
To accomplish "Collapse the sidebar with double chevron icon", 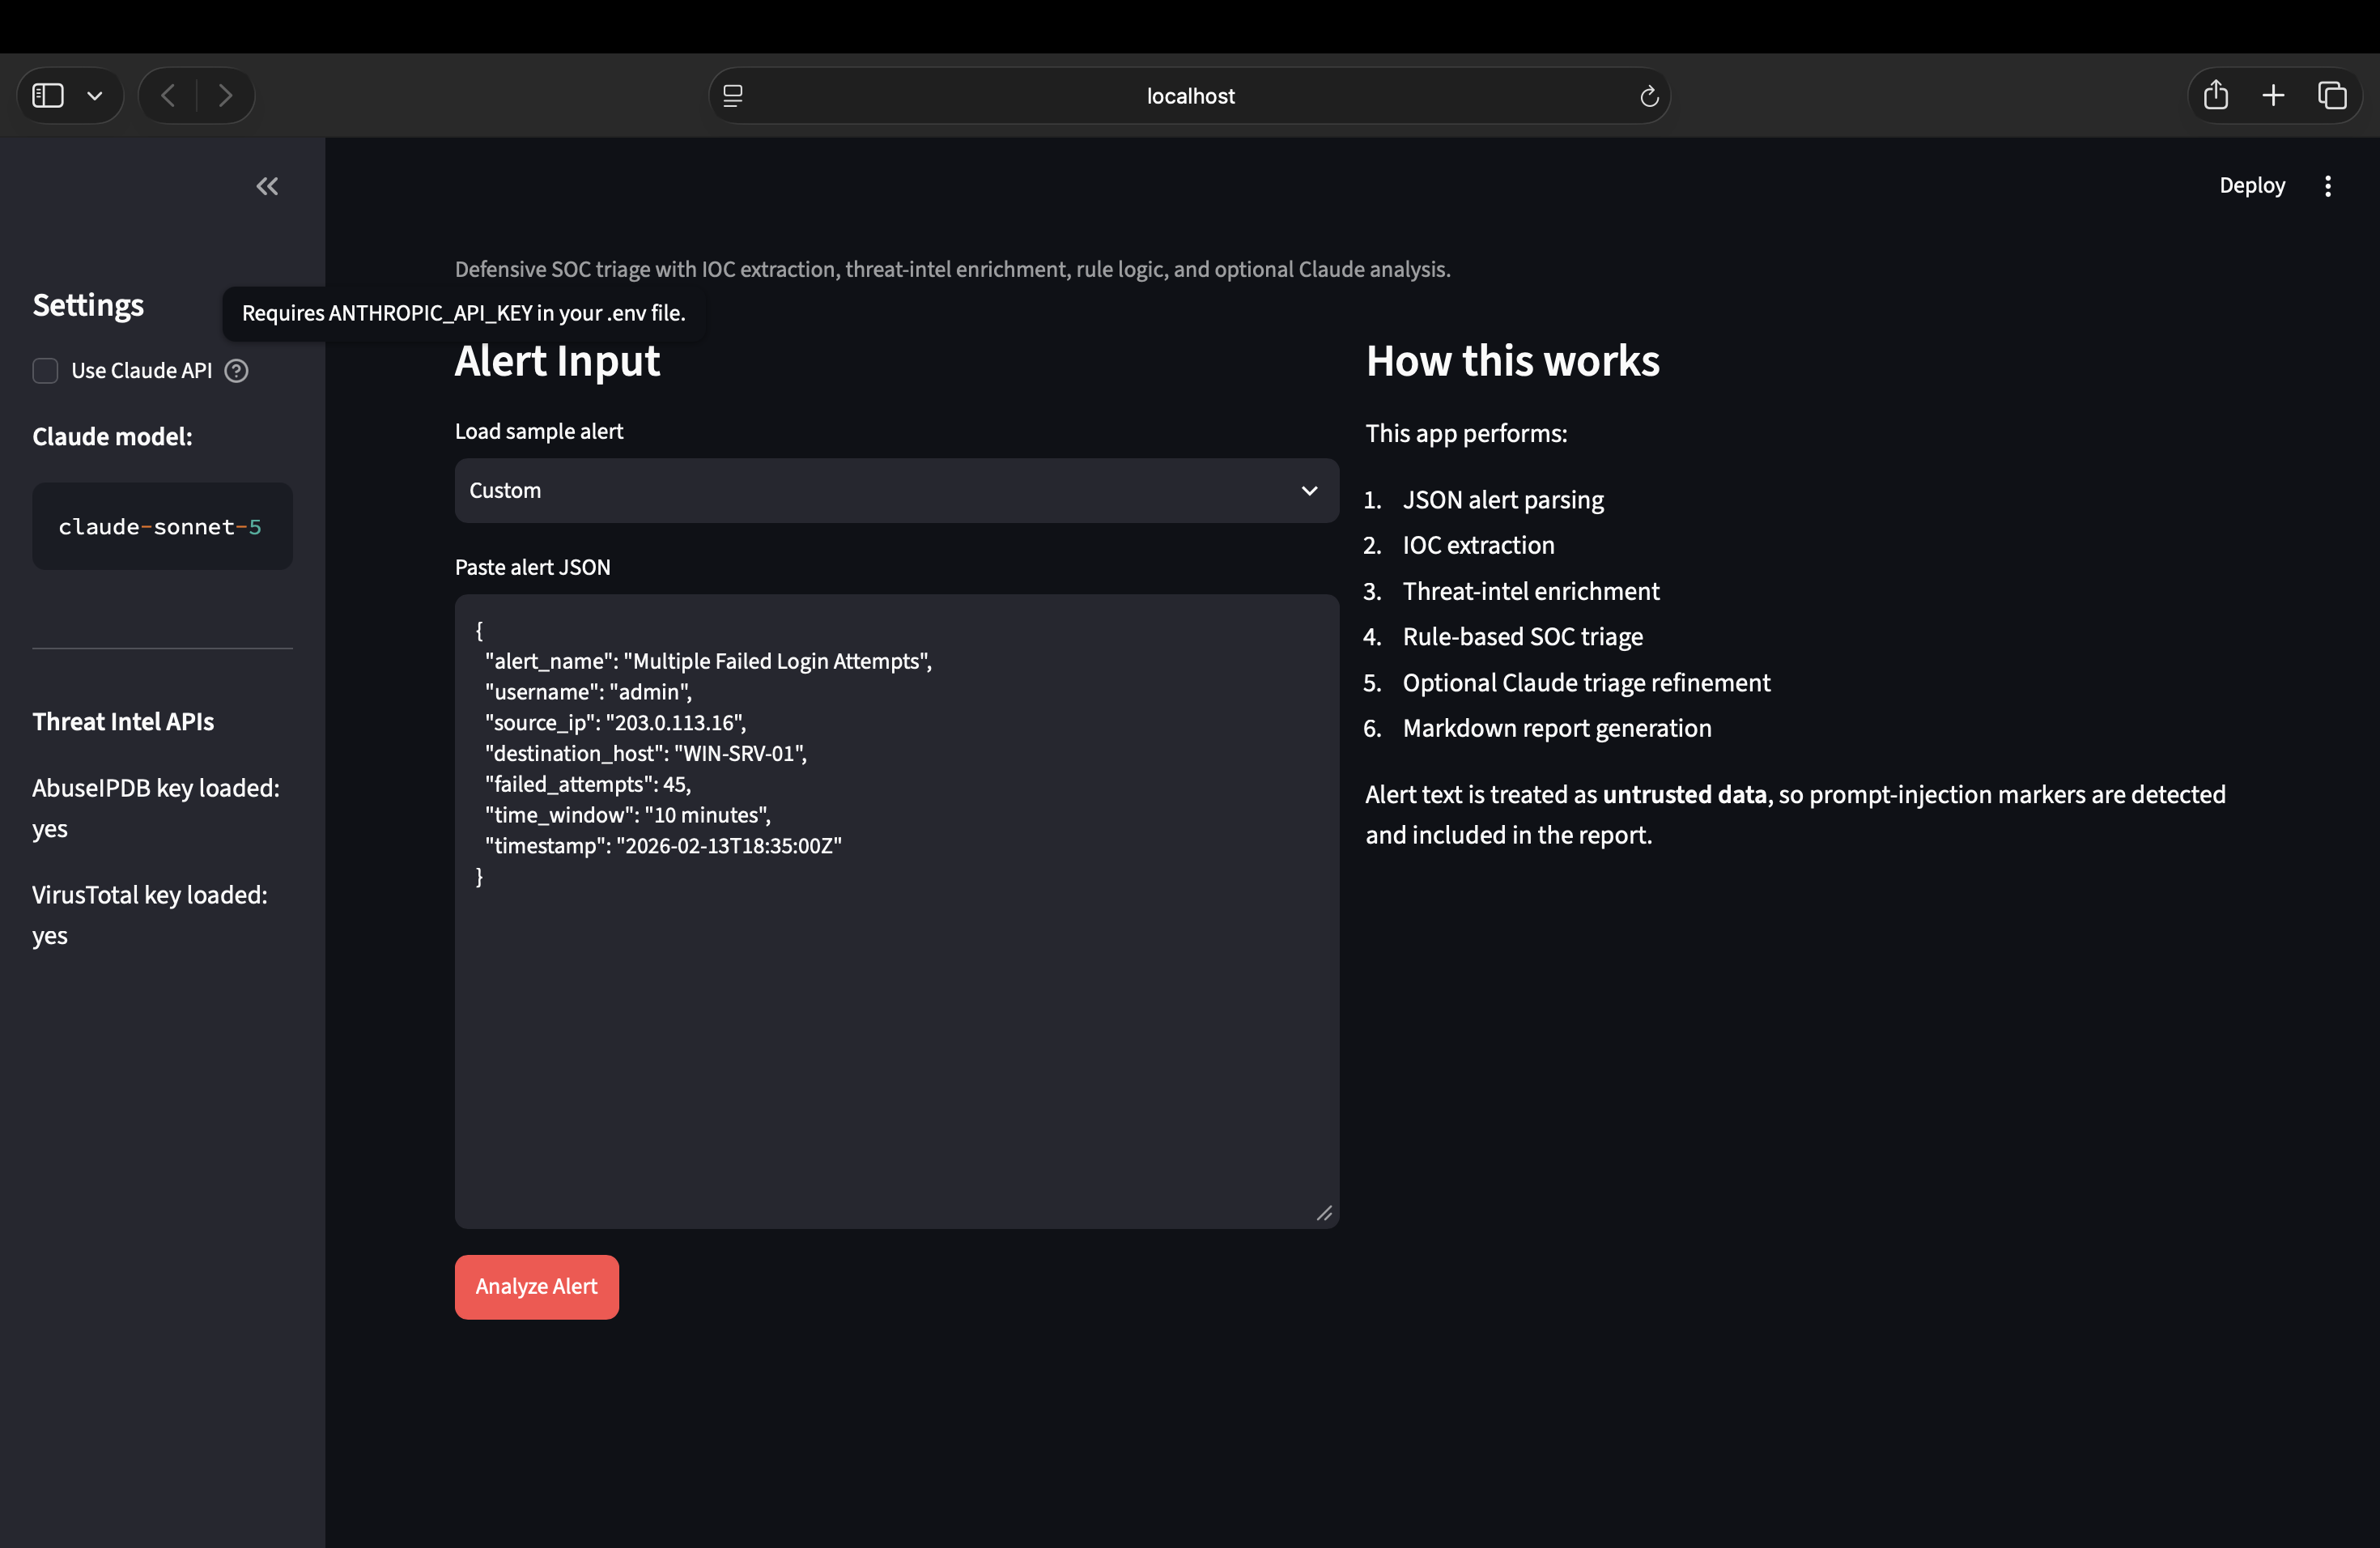I will 267,186.
